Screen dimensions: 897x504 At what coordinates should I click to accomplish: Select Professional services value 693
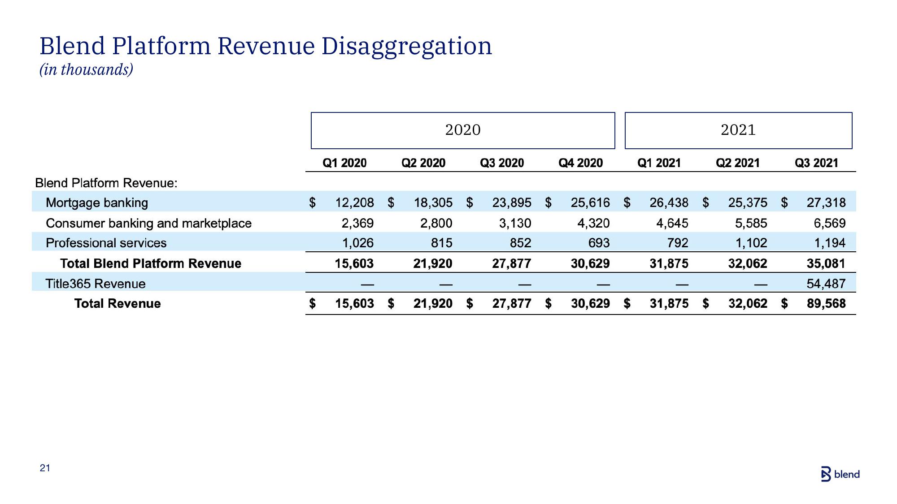pos(599,243)
